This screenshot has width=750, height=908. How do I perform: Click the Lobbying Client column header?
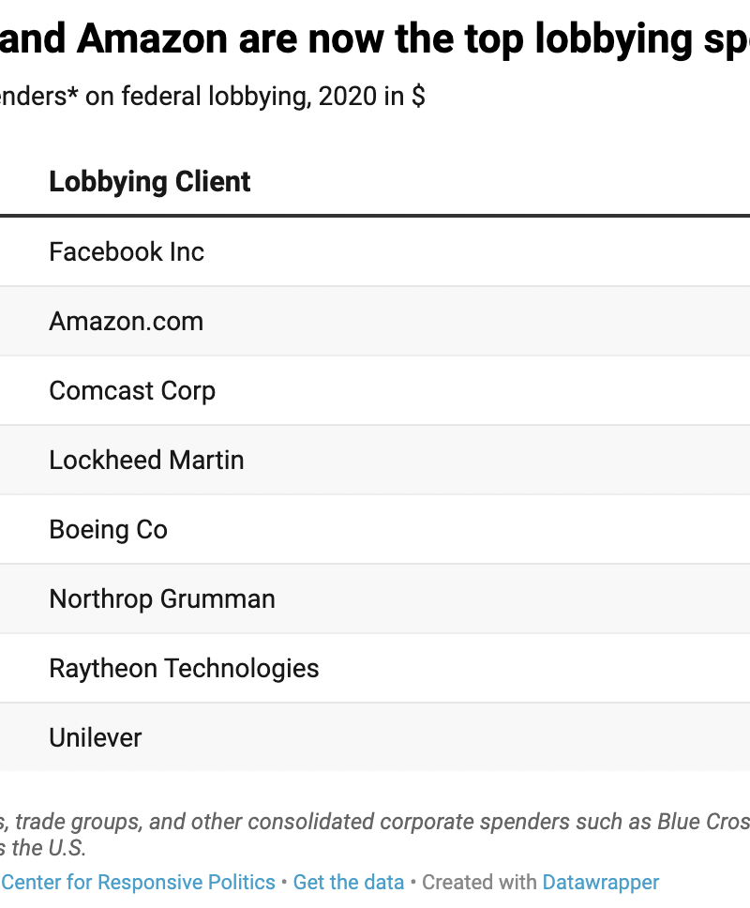(149, 182)
